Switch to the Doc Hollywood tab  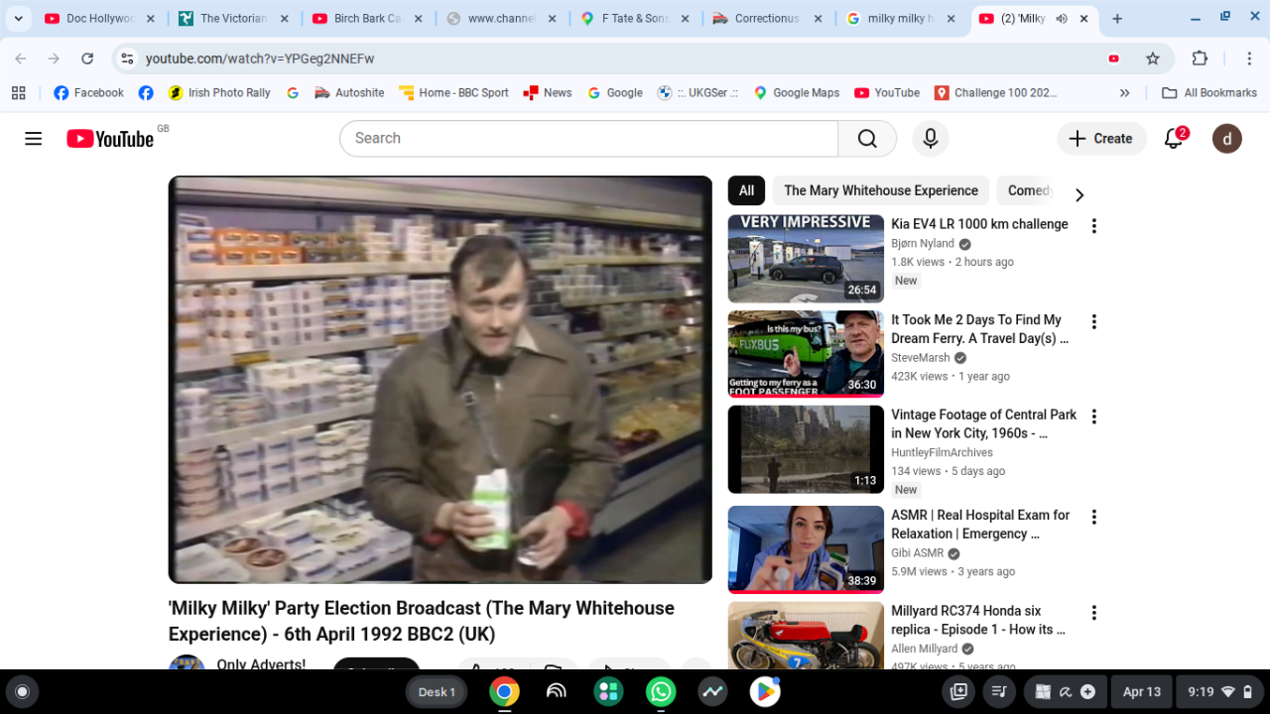pyautogui.click(x=99, y=19)
